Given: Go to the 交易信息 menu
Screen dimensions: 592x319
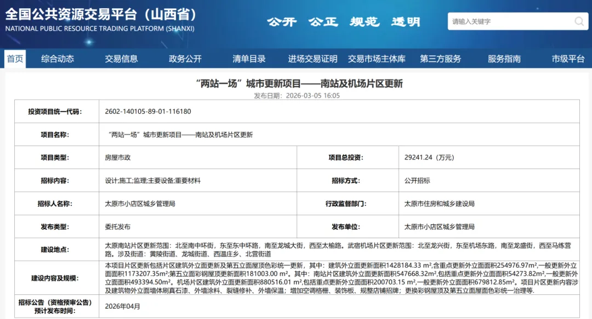Looking at the screenshot, I should point(121,59).
